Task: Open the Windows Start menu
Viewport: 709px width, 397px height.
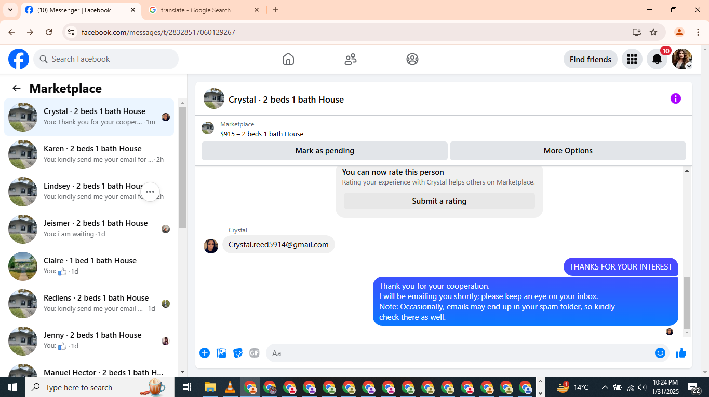Action: tap(12, 387)
